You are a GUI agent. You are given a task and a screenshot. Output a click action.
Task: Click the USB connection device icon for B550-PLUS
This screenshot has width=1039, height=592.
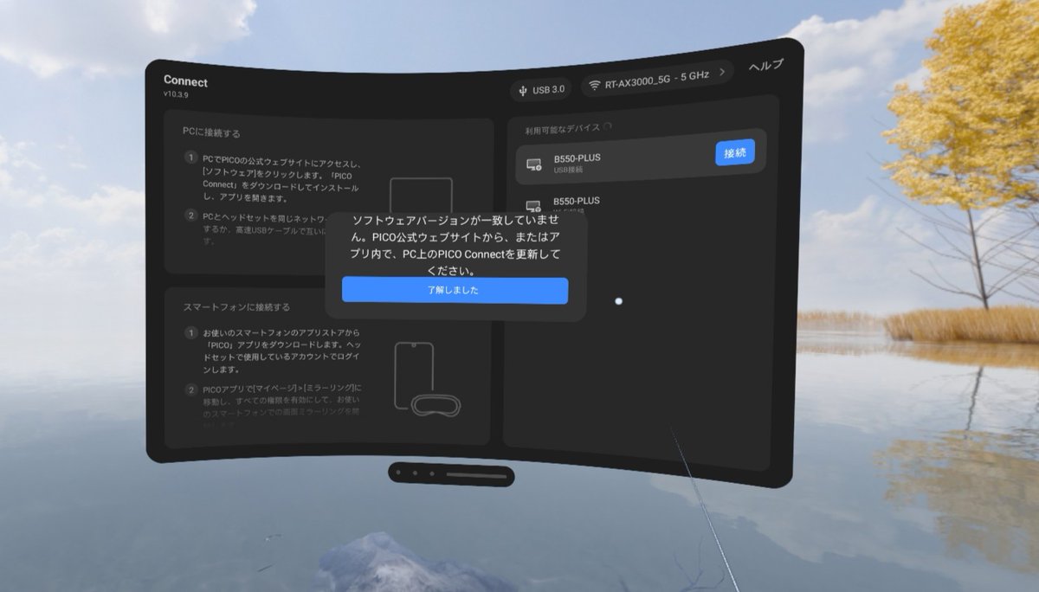(x=533, y=163)
